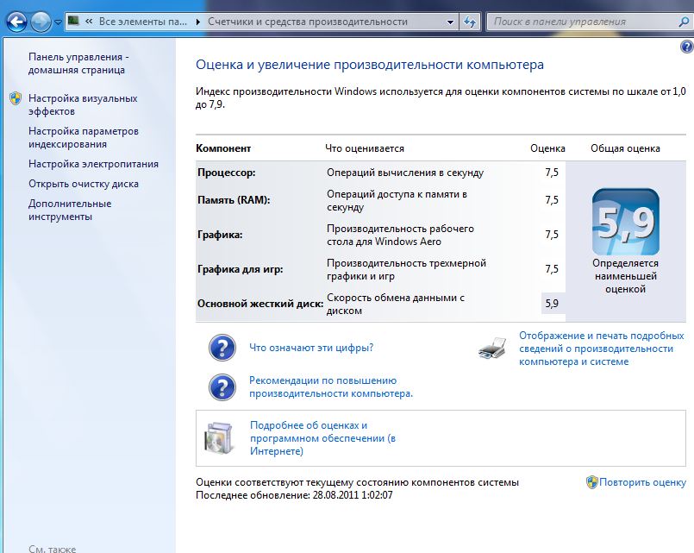
Task: Open 'Дополнительные инструменты' link
Action: tap(70, 211)
